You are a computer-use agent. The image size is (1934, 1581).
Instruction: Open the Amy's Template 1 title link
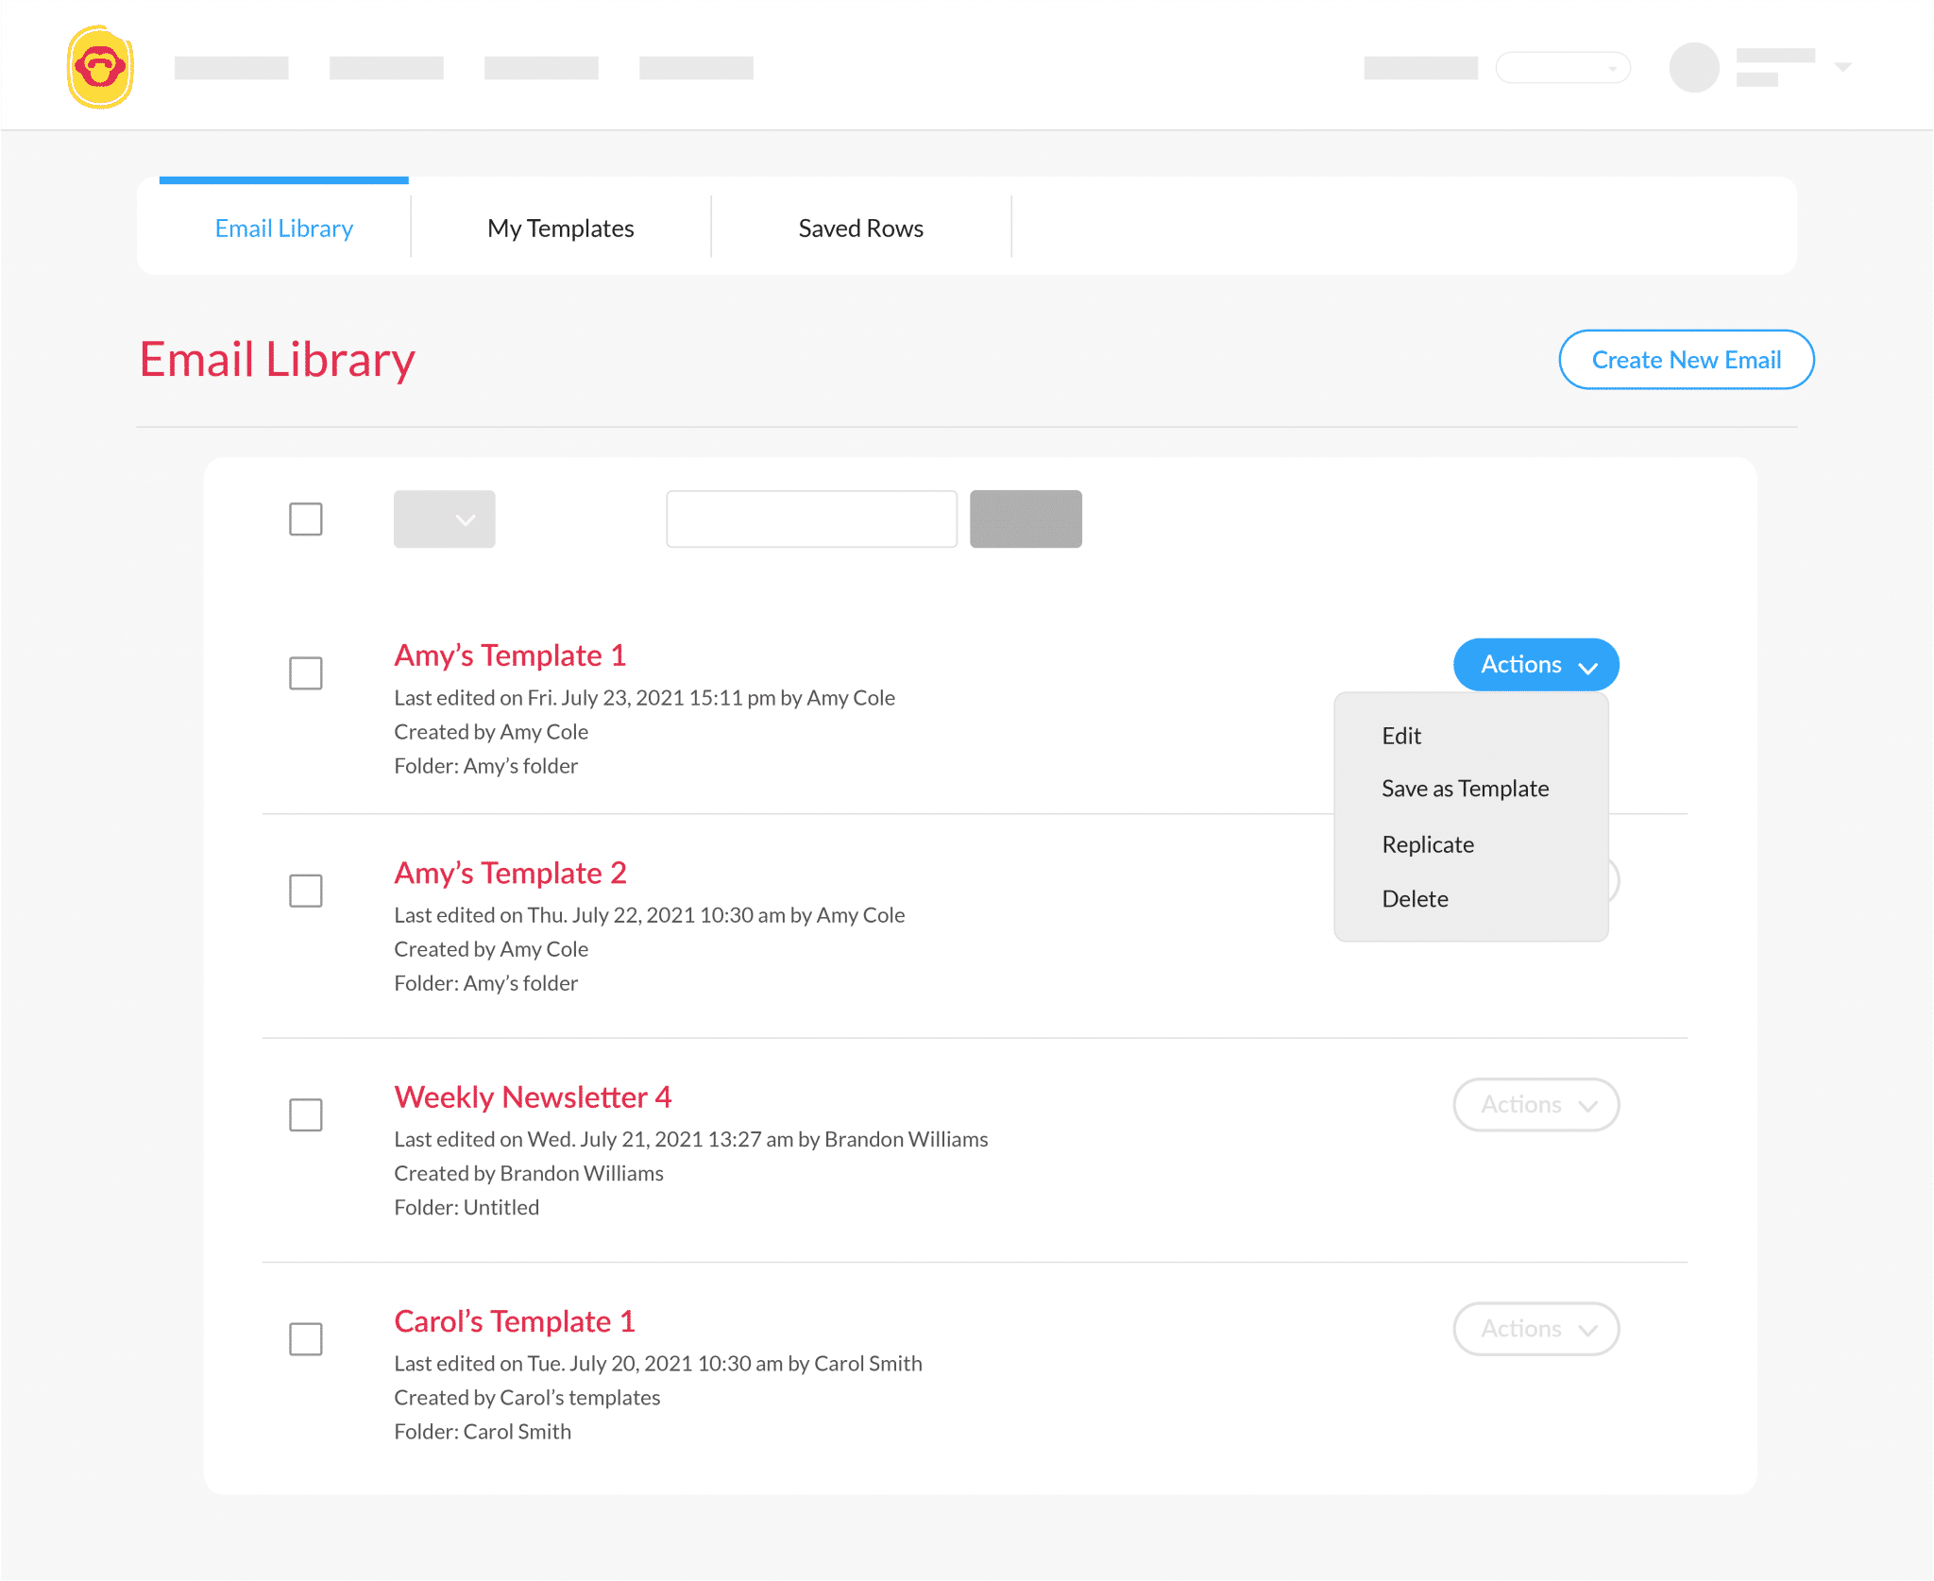[x=510, y=655]
